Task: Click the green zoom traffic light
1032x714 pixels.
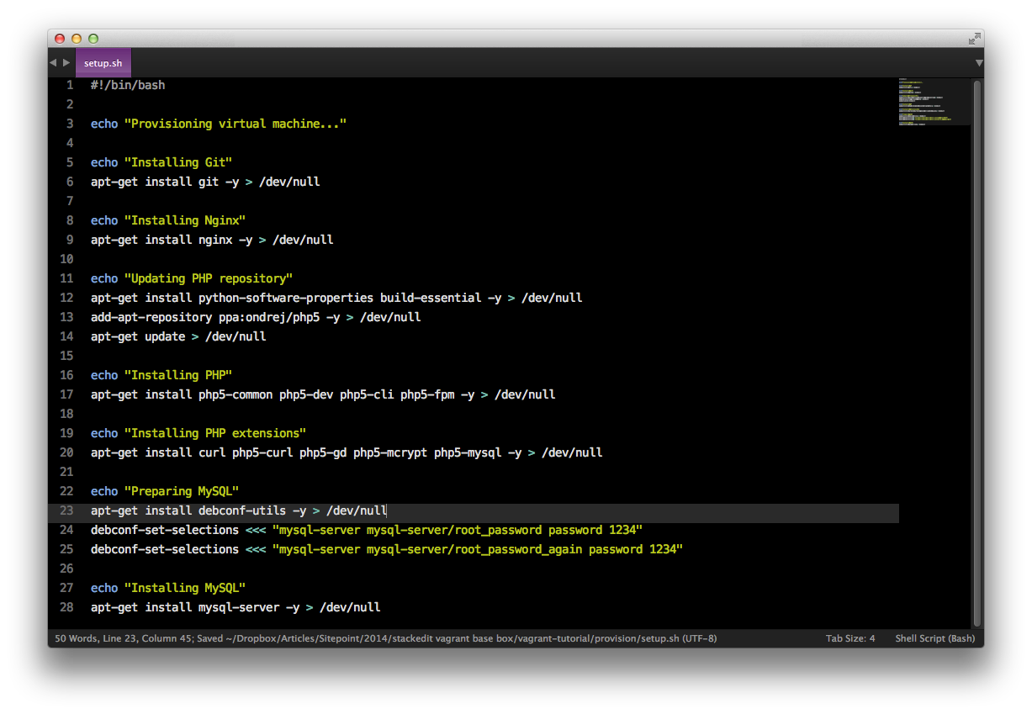Action: [93, 38]
